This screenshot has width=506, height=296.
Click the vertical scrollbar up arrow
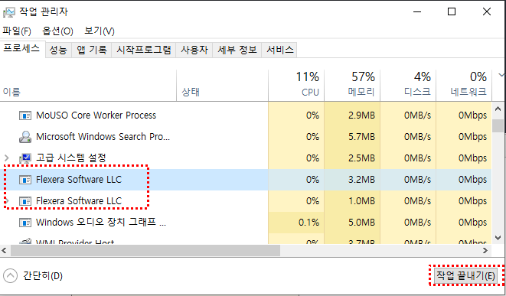coord(498,109)
